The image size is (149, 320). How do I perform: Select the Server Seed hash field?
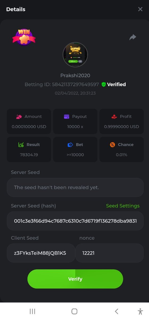click(75, 221)
